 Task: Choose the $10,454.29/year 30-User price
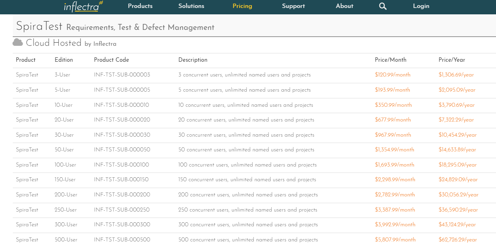point(457,135)
